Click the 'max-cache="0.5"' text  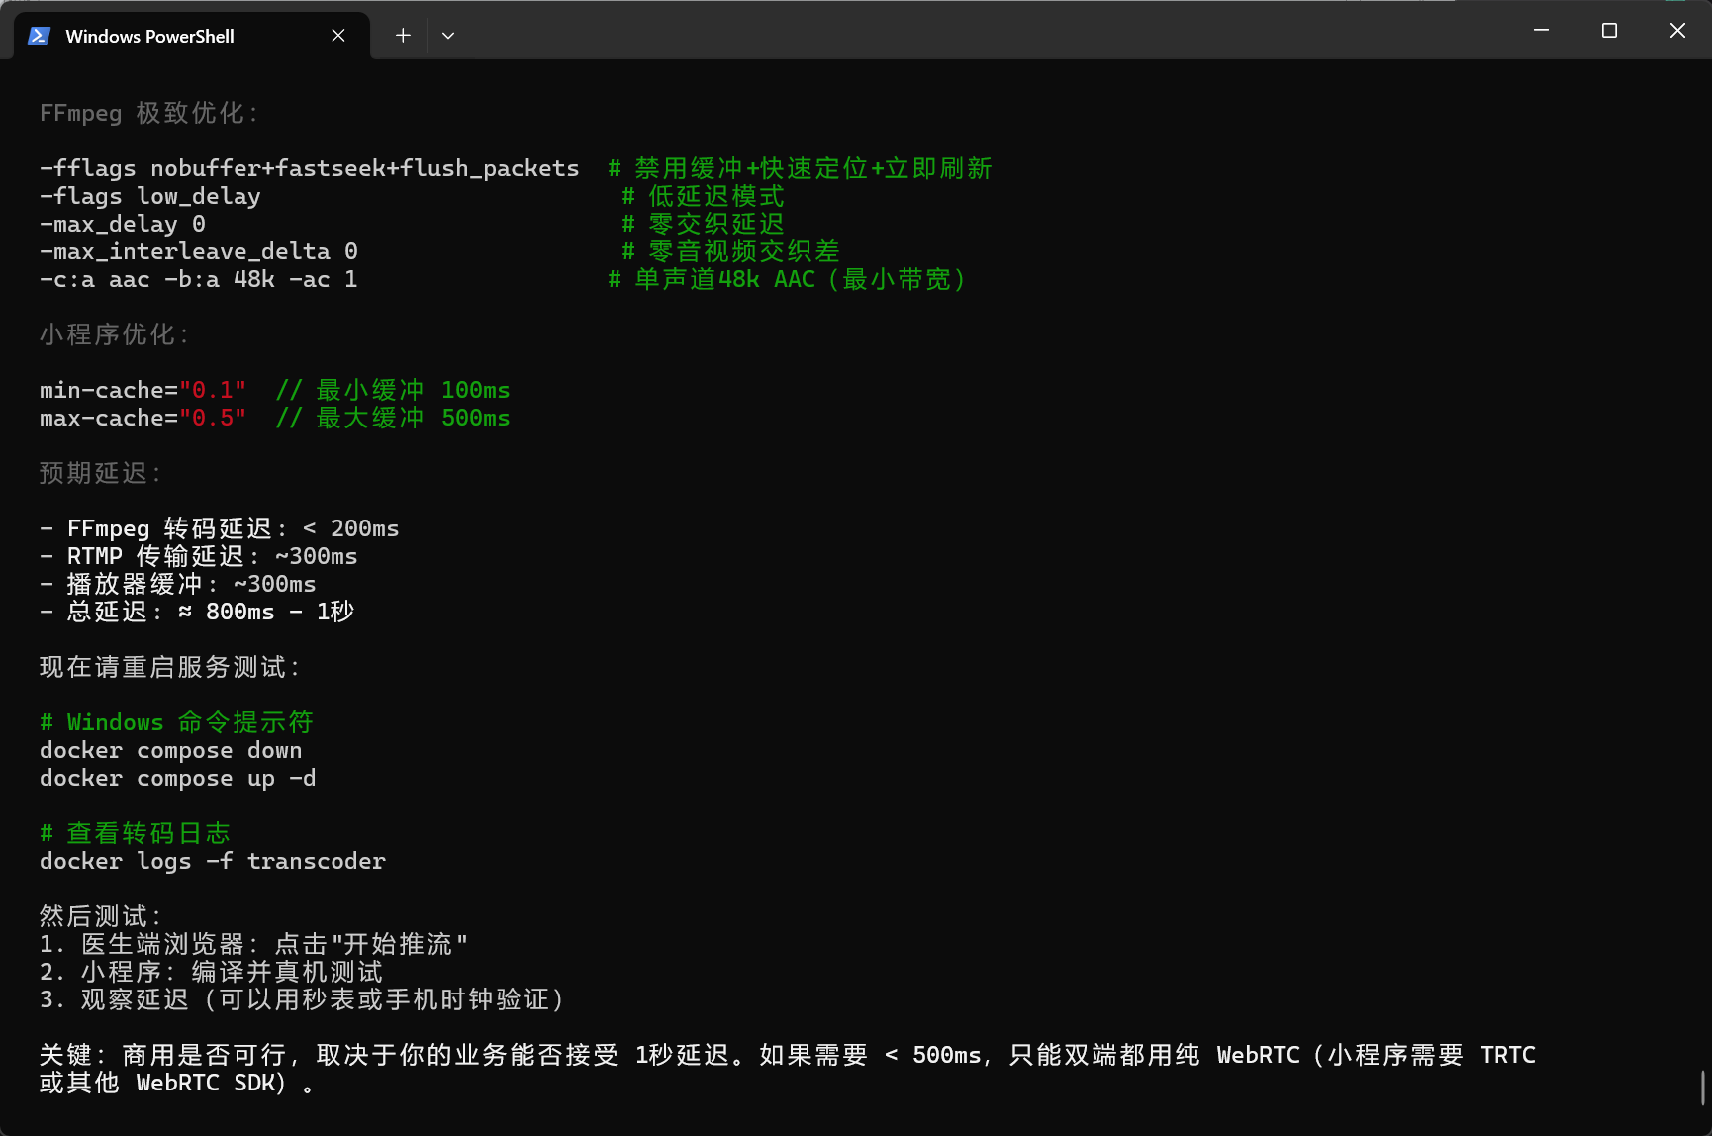[x=143, y=418]
